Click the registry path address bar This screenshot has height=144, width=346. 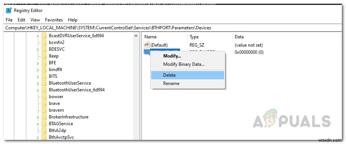pos(173,28)
